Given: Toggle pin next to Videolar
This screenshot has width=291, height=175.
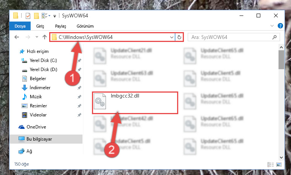Looking at the screenshot, I should pos(79,115).
